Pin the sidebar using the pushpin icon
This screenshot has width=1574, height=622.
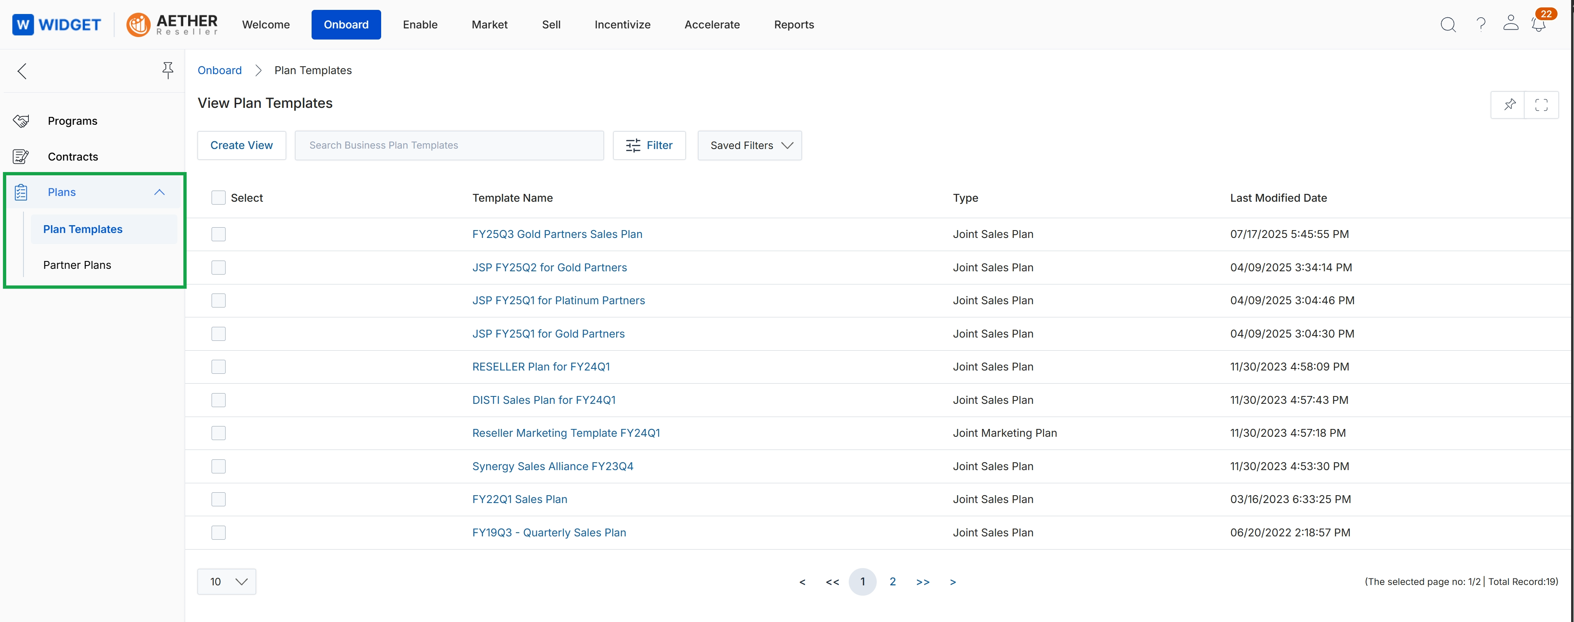coord(168,70)
